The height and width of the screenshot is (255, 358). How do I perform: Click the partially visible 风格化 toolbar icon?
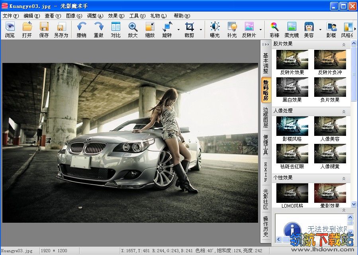point(347,30)
